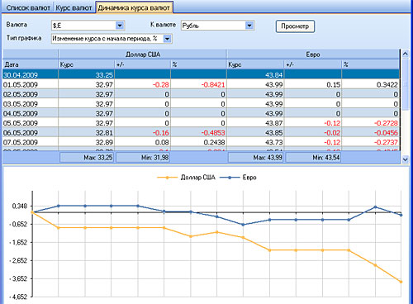Click the last orange data point on chart

[x=401, y=282]
